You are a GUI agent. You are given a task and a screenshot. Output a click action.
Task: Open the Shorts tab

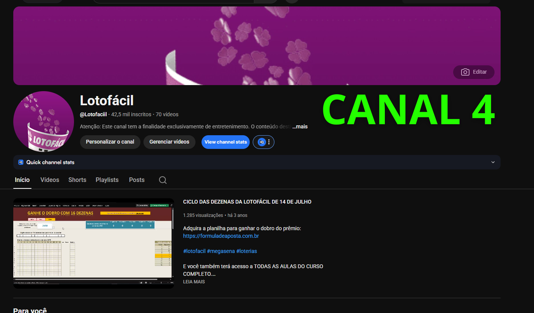click(77, 180)
